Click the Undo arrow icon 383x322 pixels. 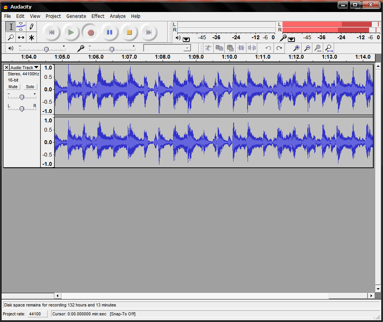[x=268, y=48]
